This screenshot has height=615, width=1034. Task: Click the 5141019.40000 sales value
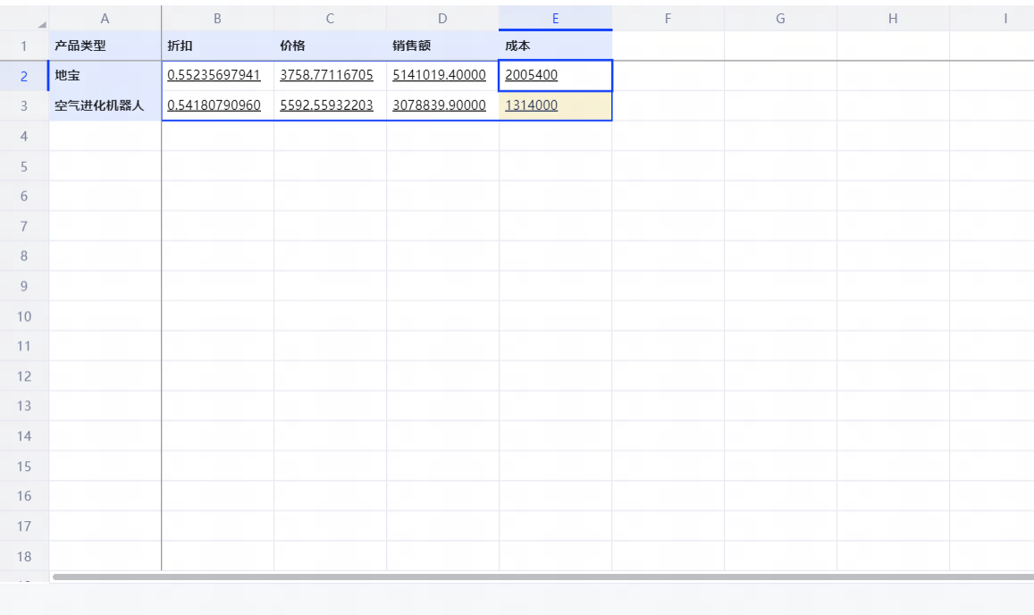[439, 76]
